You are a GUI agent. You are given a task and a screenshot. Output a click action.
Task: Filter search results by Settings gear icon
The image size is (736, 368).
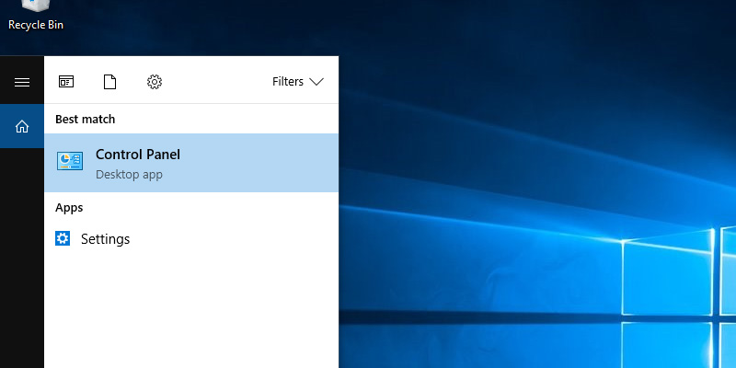155,82
